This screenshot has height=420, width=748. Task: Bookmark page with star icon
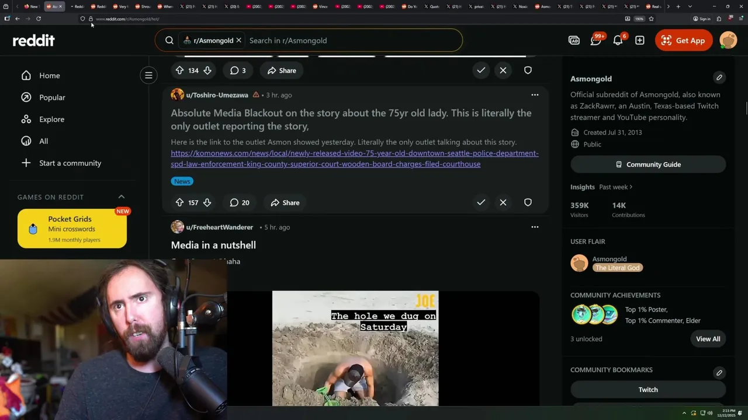651,19
